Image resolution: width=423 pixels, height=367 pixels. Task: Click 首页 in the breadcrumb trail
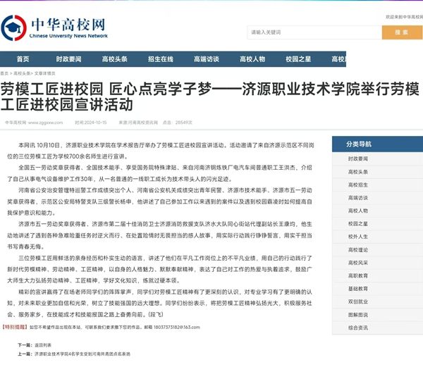pyautogui.click(x=4, y=73)
